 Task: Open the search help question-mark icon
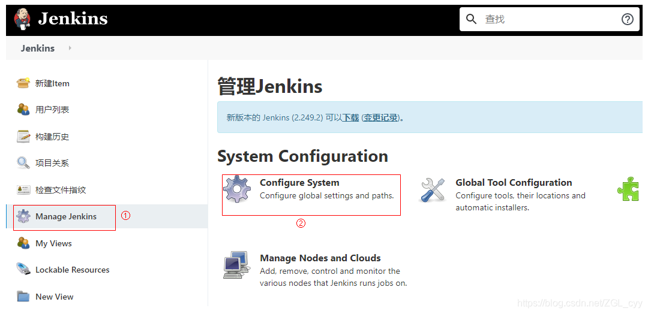[x=628, y=19]
